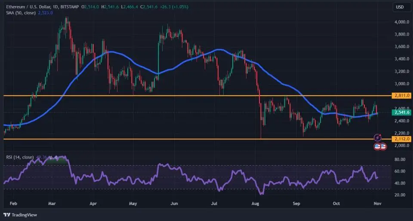This screenshot has height=221, width=413.
Task: Click the purple lightning event icon
Action: pyautogui.click(x=378, y=138)
